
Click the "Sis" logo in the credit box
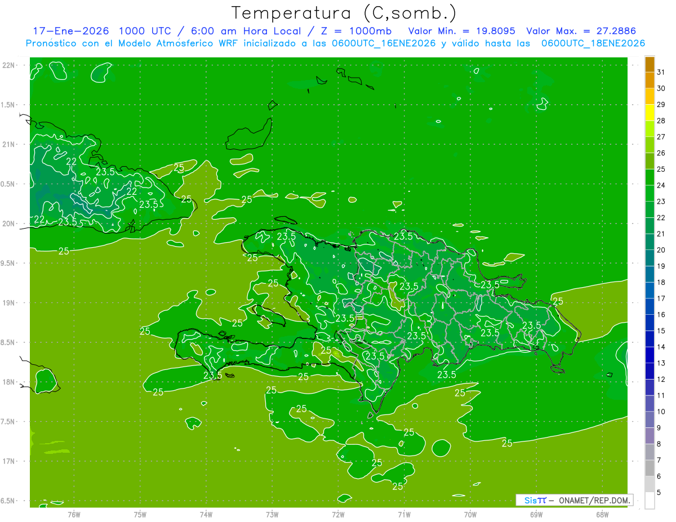click(531, 500)
